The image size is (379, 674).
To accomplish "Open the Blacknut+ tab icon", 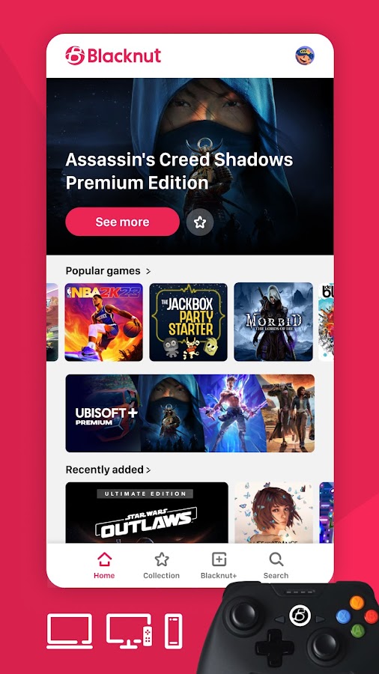I will coord(219,559).
